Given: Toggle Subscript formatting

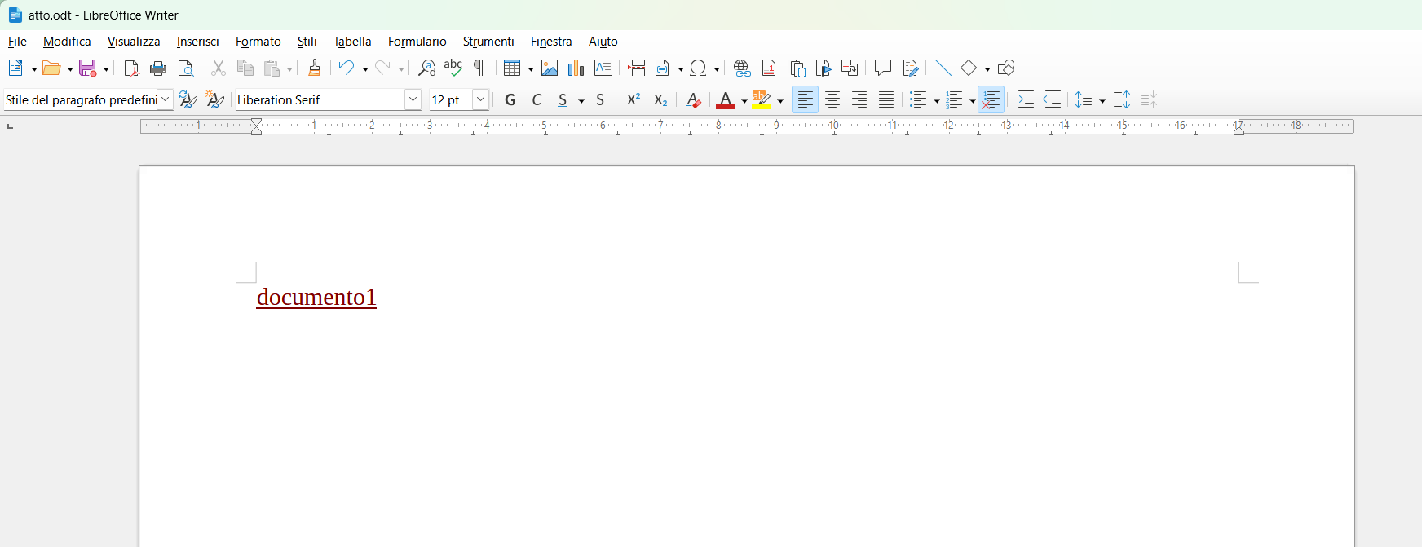Looking at the screenshot, I should point(660,100).
